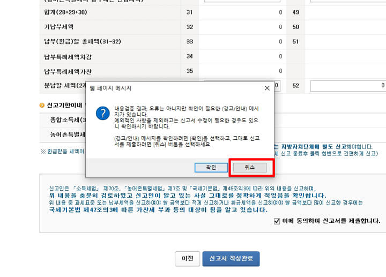Screen dimensions: 386x277
Task: Click row number 50 cell
Action: (x=295, y=27)
